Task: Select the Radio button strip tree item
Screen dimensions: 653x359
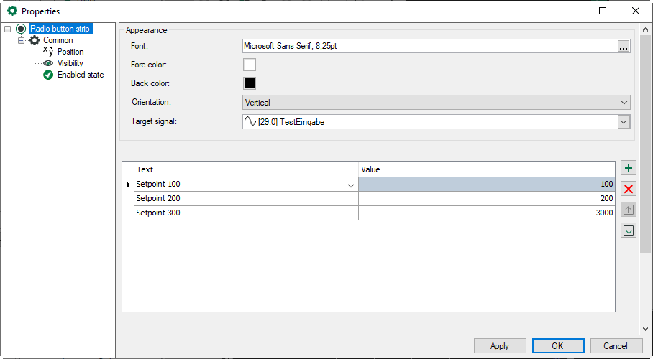Action: point(60,29)
